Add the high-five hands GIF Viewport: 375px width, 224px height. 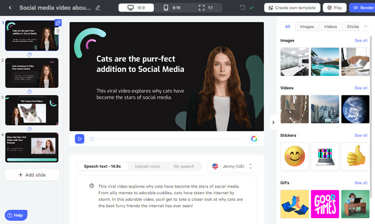click(x=294, y=204)
